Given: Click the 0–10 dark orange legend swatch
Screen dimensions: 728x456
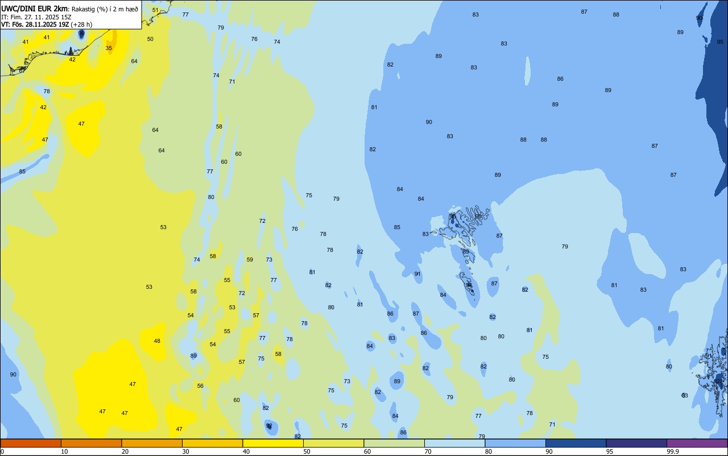Looking at the screenshot, I should 31,443.
